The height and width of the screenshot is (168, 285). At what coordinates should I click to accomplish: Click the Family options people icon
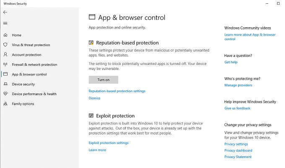tap(5, 104)
